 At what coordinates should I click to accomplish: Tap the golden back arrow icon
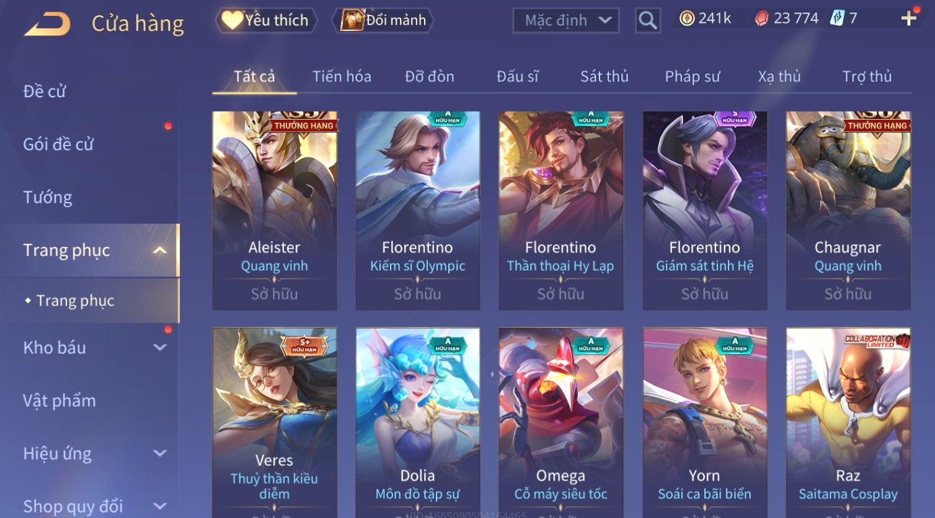tap(47, 24)
